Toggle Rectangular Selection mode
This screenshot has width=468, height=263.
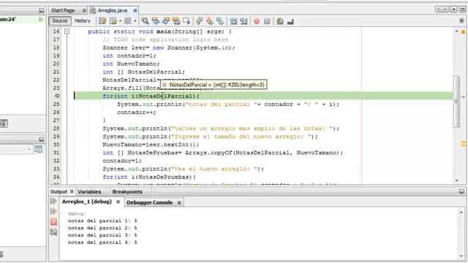point(187,21)
